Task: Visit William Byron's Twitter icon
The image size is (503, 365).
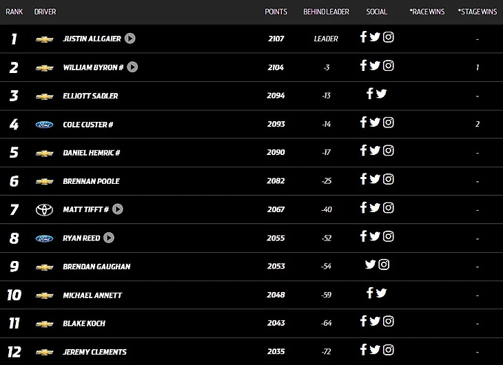Action: 375,66
